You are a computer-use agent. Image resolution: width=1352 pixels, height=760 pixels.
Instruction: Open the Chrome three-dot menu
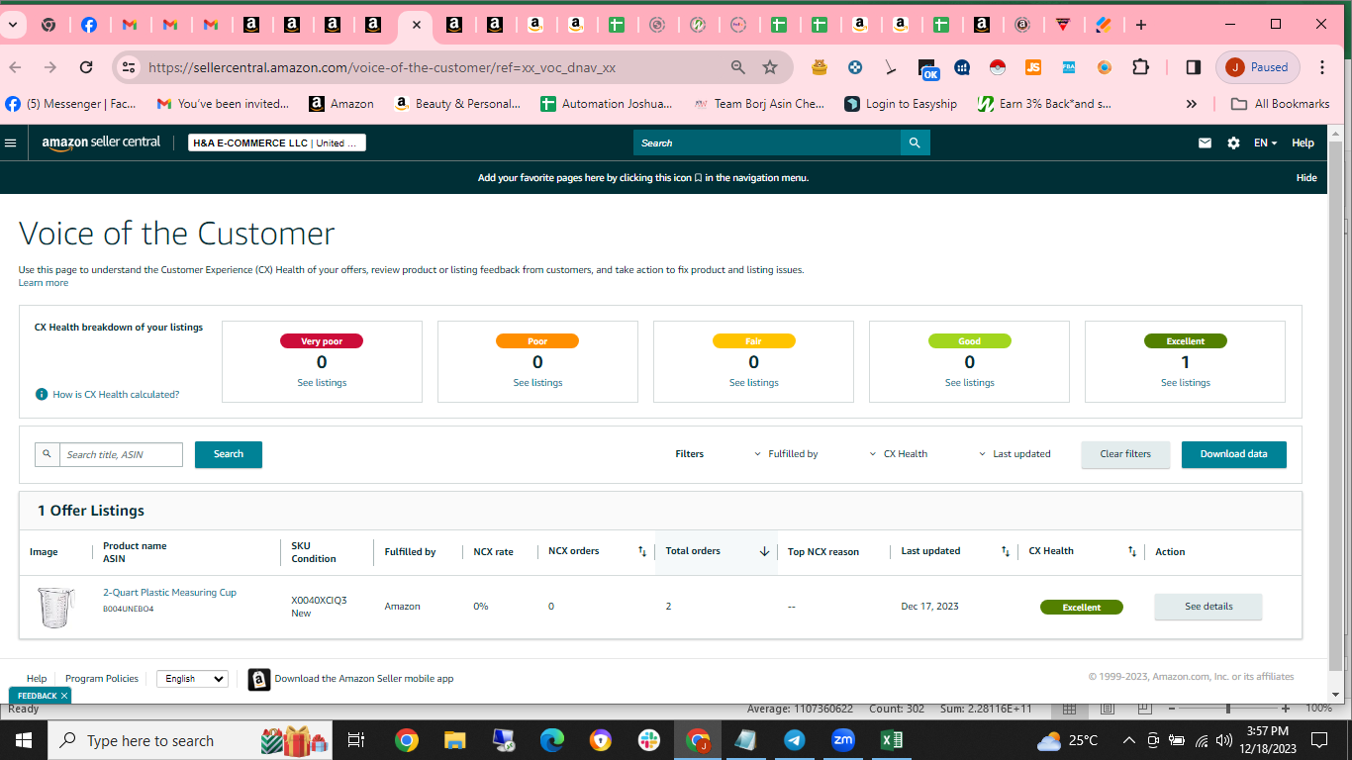tap(1322, 67)
